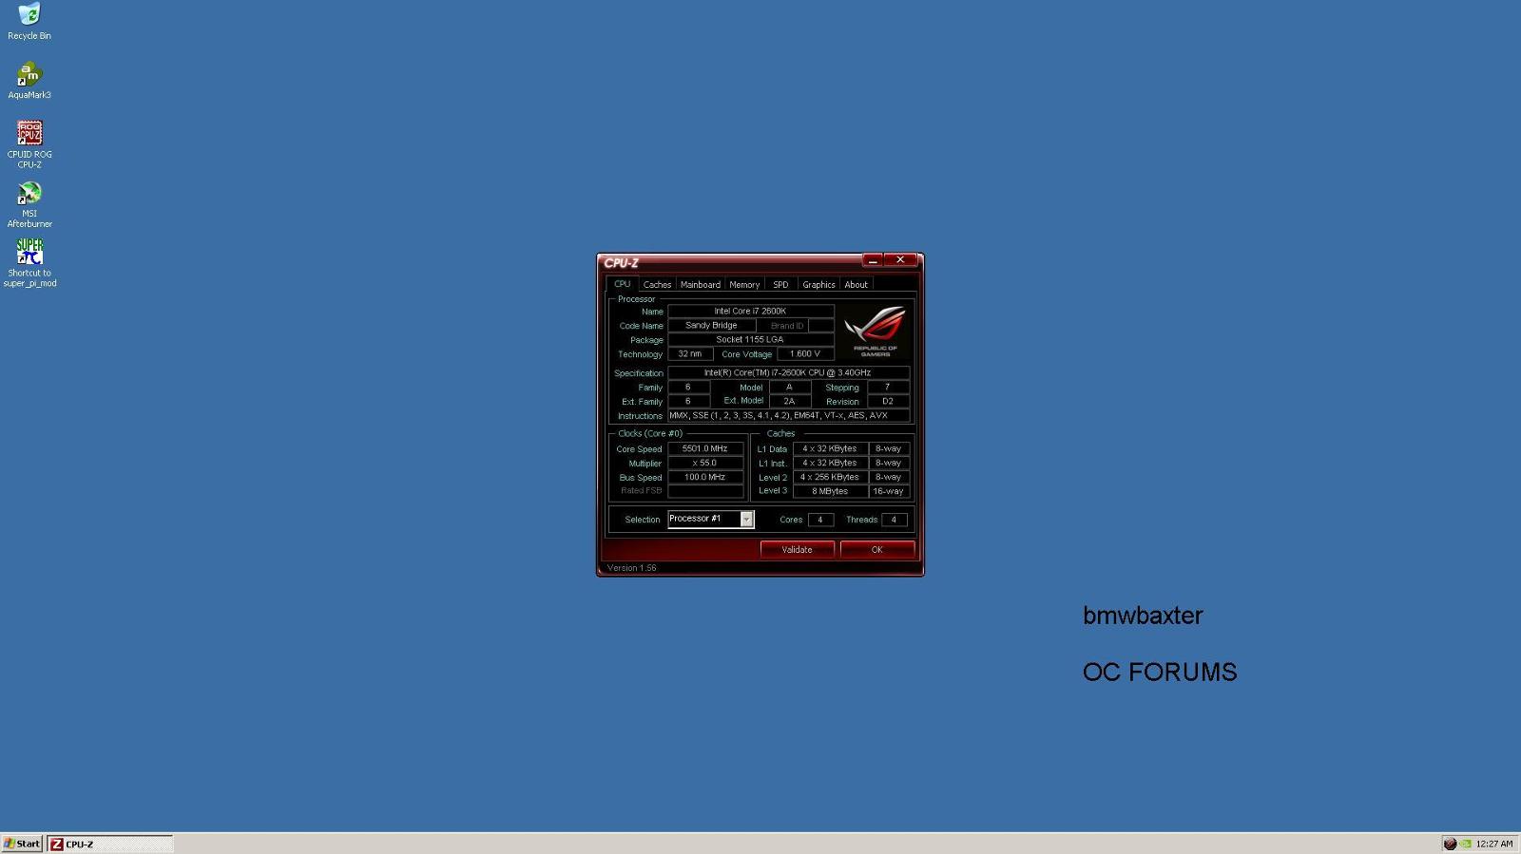Viewport: 1521px width, 854px height.
Task: Click the red tray icon near the clock
Action: pyautogui.click(x=1450, y=844)
